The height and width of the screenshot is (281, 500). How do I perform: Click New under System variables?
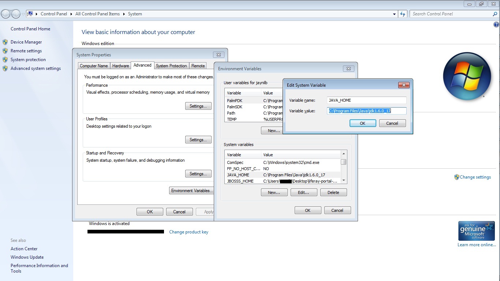click(274, 192)
